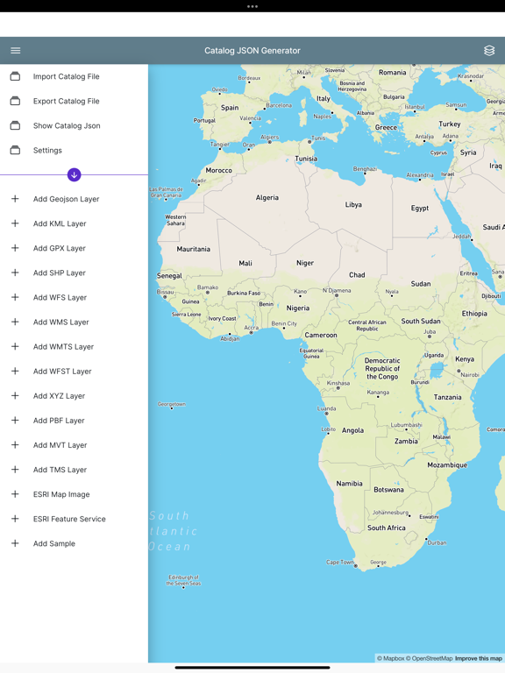Viewport: 505px width, 673px height.
Task: Click the Egypt label on map
Action: coord(420,209)
